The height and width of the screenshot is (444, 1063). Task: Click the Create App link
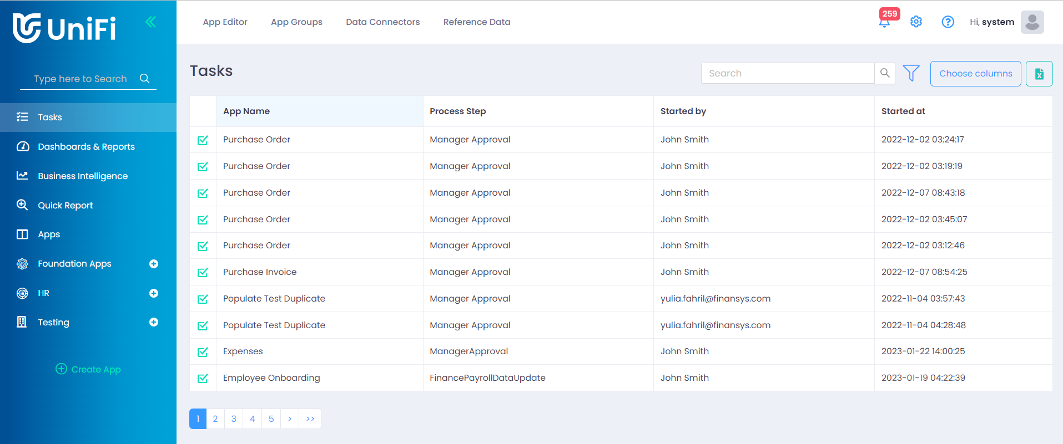88,369
